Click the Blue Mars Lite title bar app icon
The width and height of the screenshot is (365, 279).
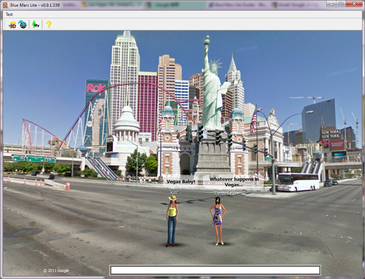click(x=5, y=5)
